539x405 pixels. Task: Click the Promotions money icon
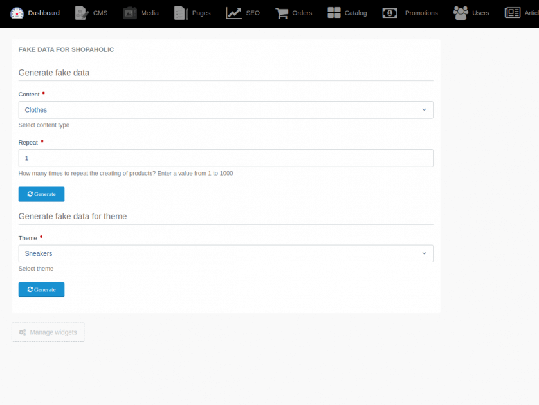pyautogui.click(x=390, y=13)
